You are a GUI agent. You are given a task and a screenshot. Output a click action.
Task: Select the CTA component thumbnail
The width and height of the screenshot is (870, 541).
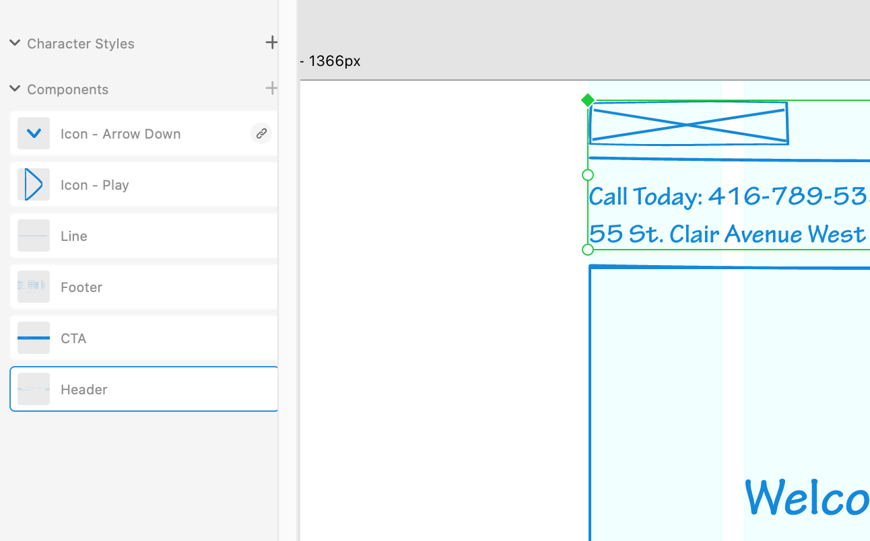pos(34,338)
